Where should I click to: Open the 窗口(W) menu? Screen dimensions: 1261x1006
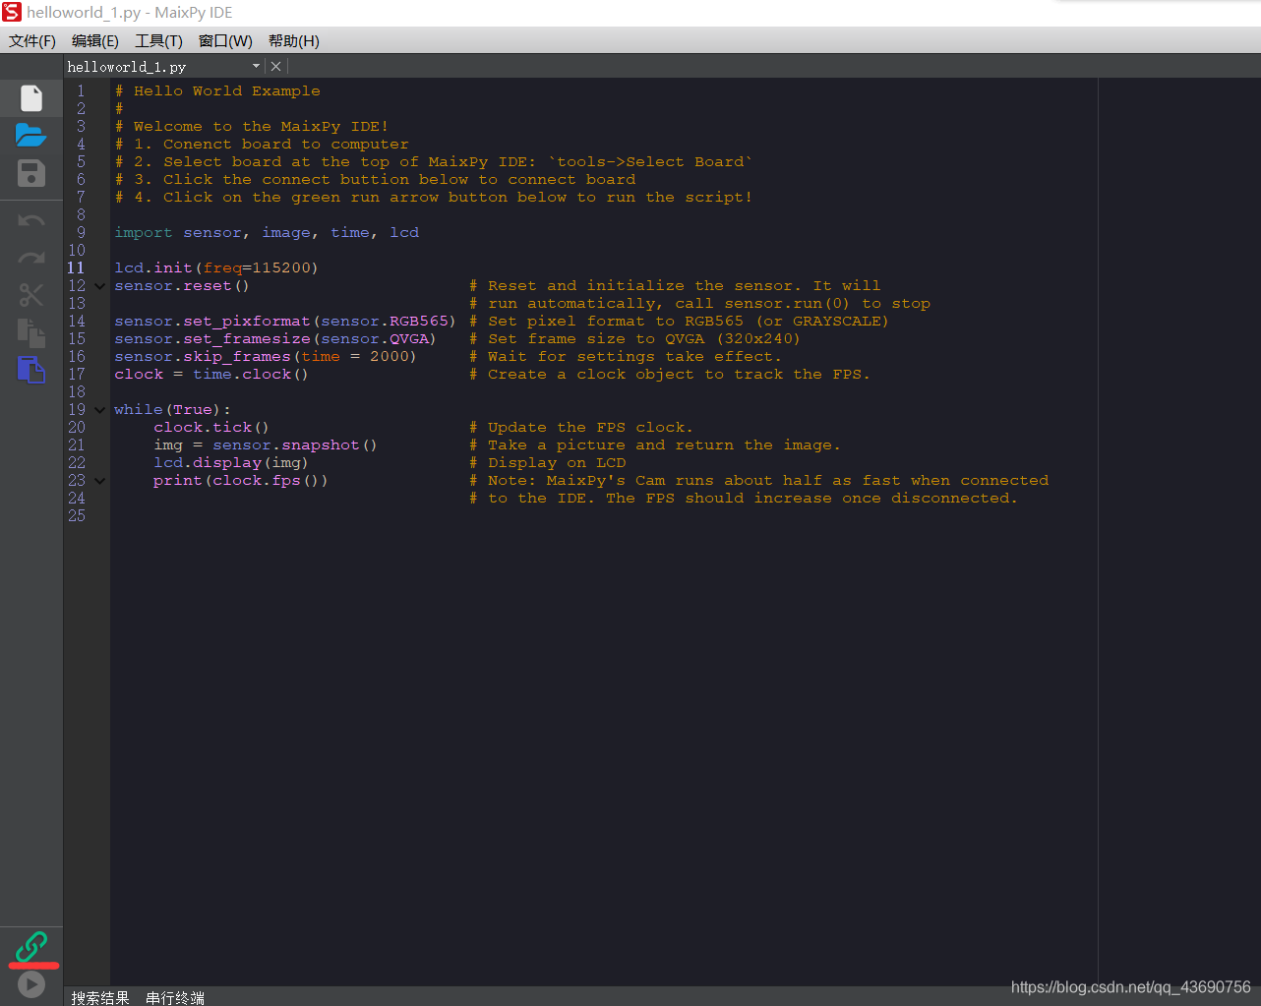pos(225,40)
